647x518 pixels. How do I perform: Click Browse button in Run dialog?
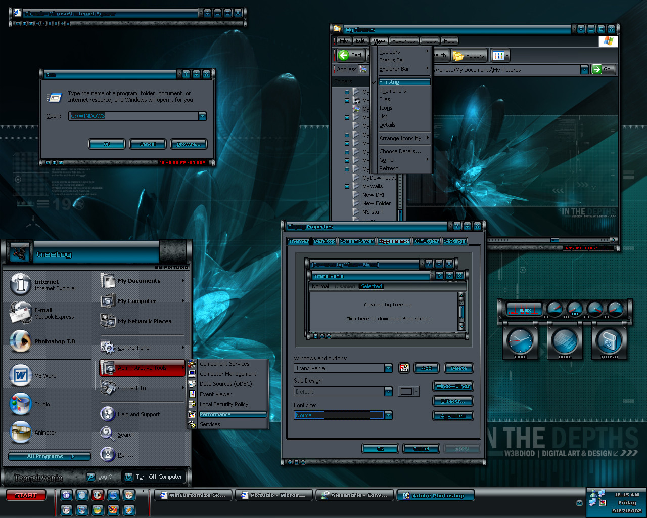tap(189, 144)
